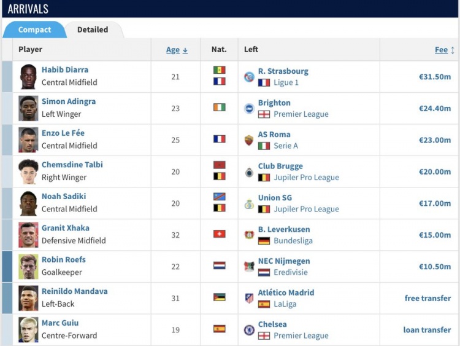Click Simon Adingra's portrait thumbnail
The image size is (460, 346).
[28, 108]
